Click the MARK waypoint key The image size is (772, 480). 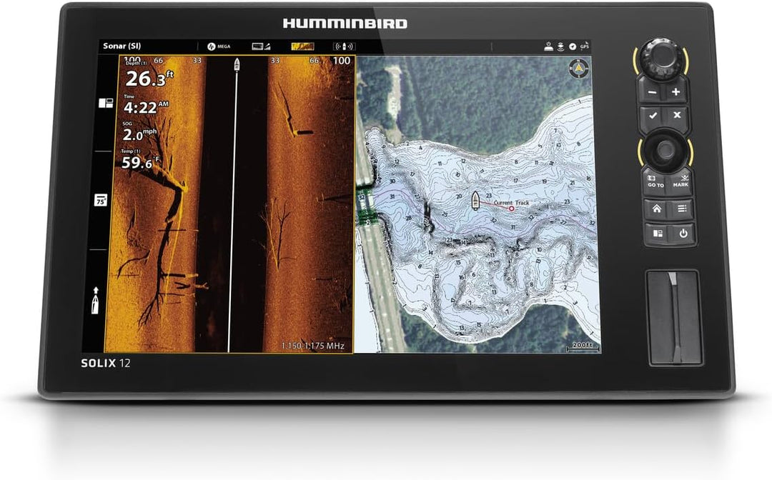(681, 181)
